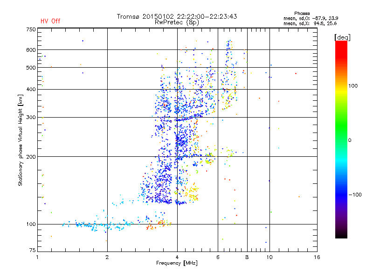Click the x-axis tick label '1'
373x280 pixels.
[37, 257]
